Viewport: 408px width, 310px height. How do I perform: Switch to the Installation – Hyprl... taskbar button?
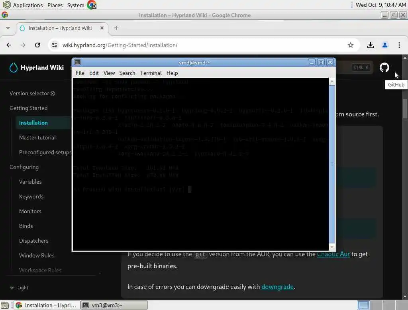click(x=47, y=305)
